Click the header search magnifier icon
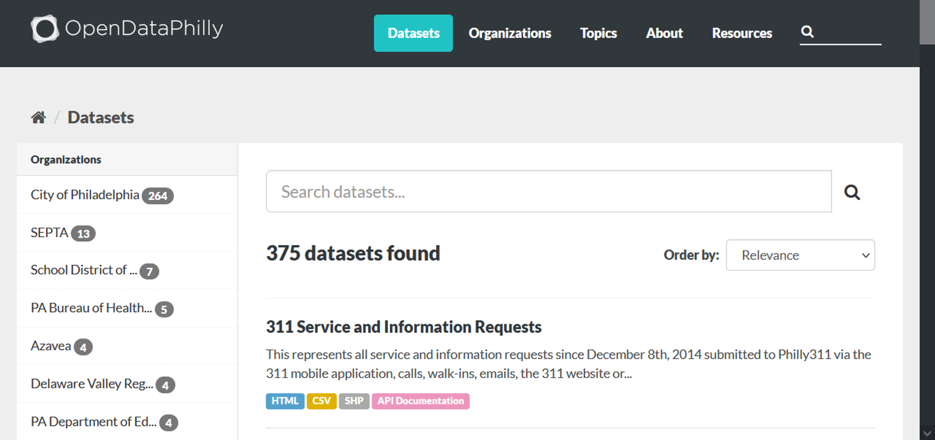This screenshot has height=440, width=935. [807, 32]
